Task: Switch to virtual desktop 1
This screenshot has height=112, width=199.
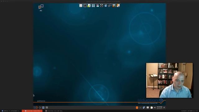Action: [38, 108]
